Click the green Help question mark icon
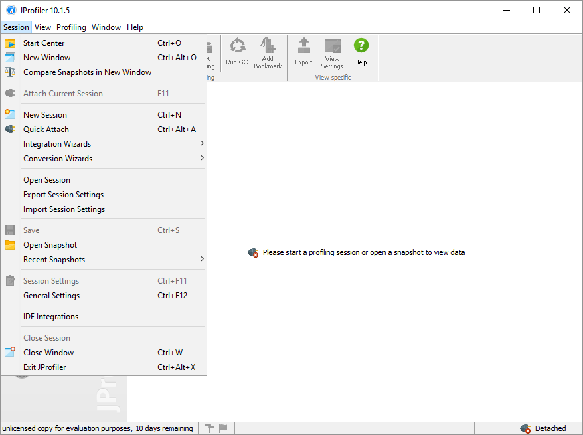This screenshot has height=435, width=583. click(x=361, y=45)
